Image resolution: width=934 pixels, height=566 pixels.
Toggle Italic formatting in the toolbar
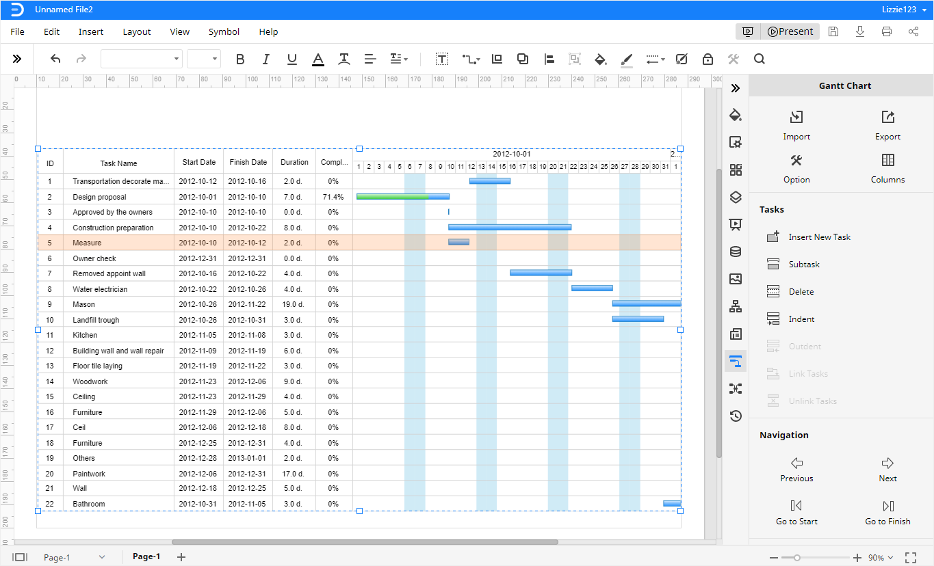266,59
